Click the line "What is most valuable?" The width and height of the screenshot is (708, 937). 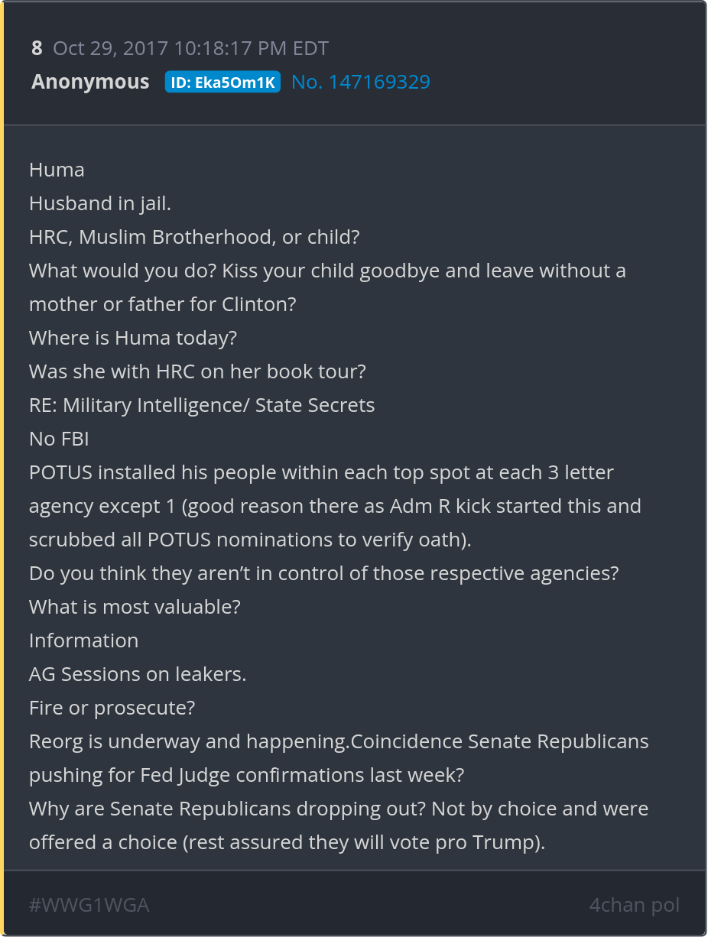click(135, 607)
